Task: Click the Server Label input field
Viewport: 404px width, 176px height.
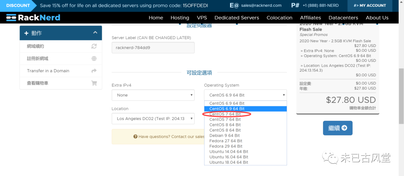Action: pos(153,47)
